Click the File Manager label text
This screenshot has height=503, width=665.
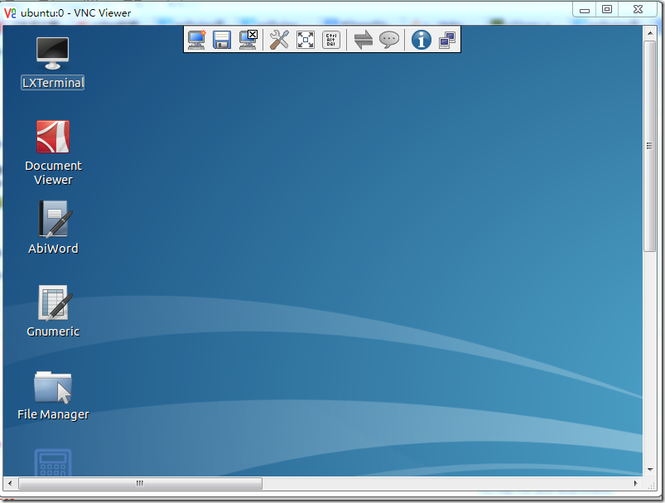pyautogui.click(x=54, y=414)
